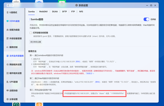The image size is (164, 106).
Task: Click the U盘模式 sidebar icon
Action: point(7,13)
